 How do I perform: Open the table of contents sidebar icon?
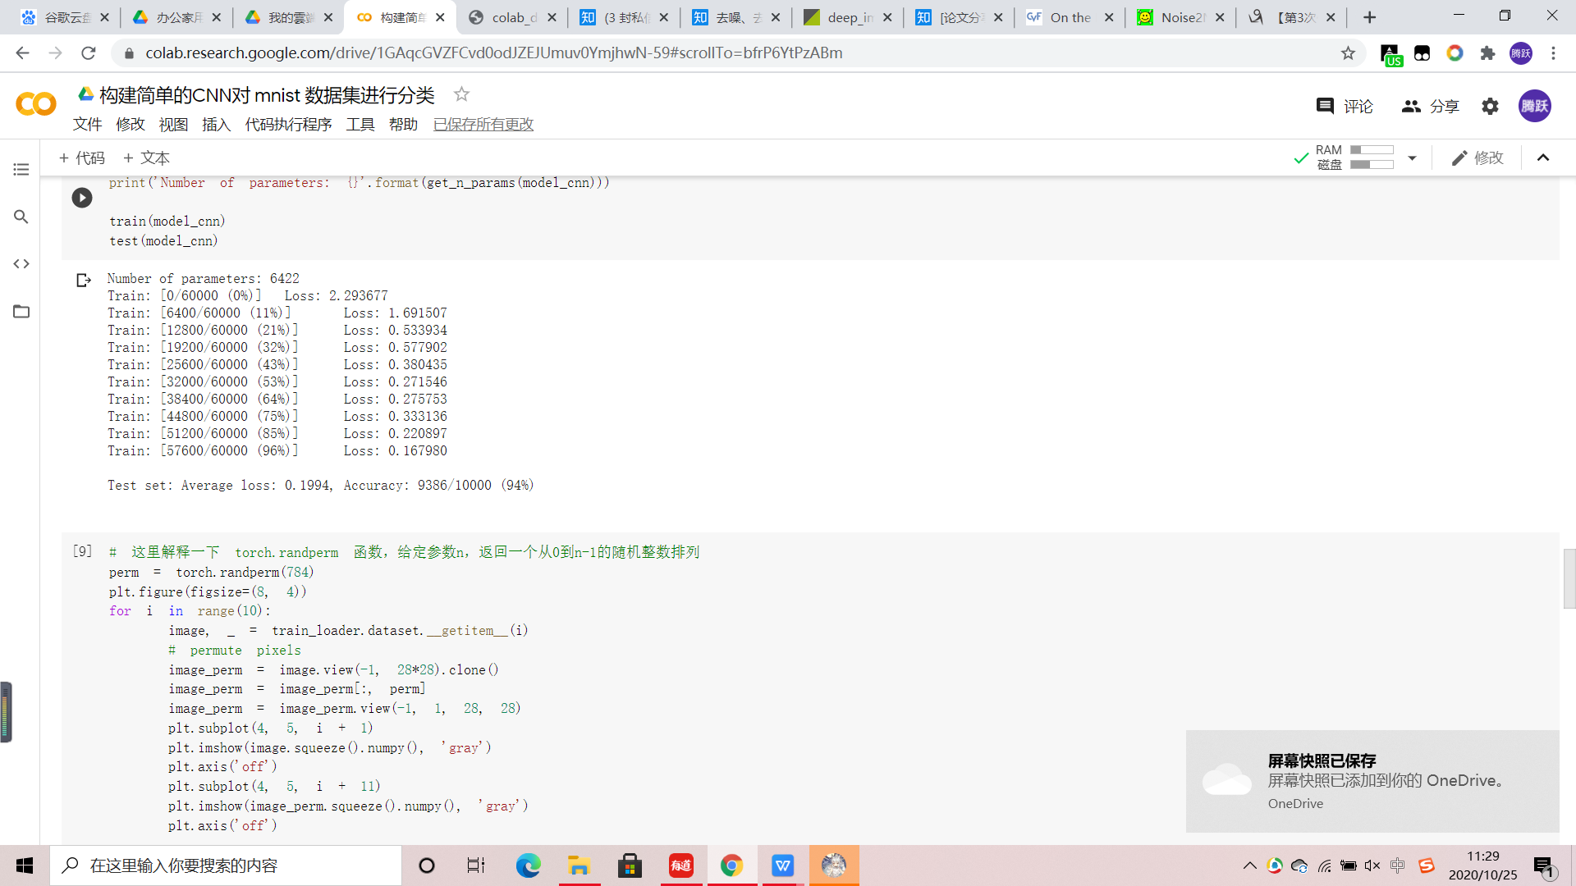coord(21,170)
